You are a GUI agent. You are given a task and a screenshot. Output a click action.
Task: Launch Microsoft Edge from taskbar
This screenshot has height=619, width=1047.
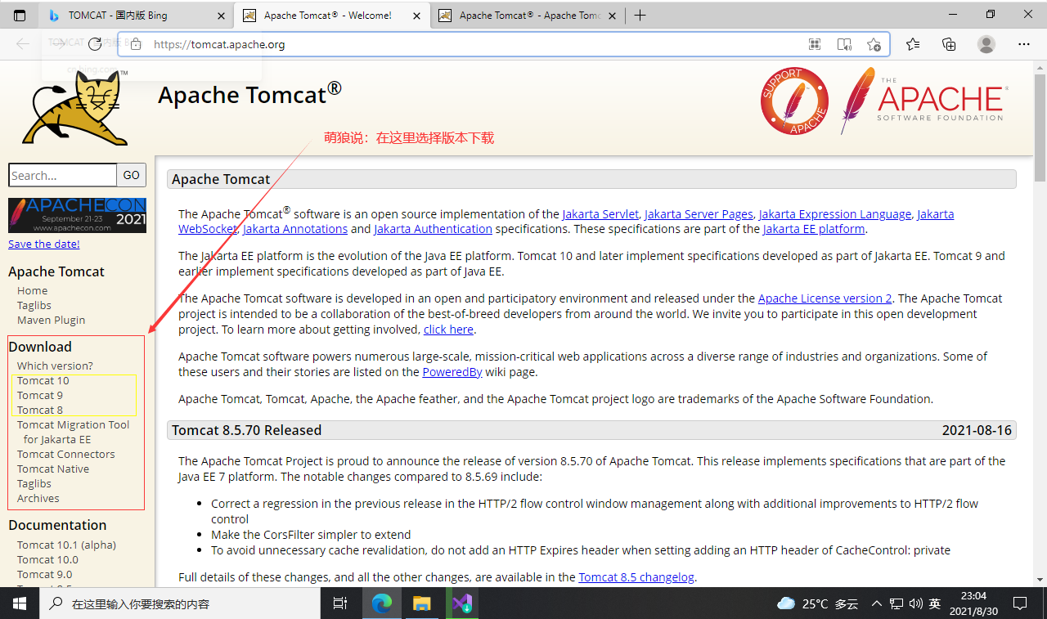tap(381, 603)
